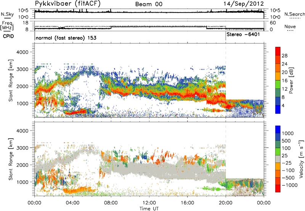Click the '-1000' tick on velocity colorbar
Viewport: 305px width, 211px height.
(290, 185)
